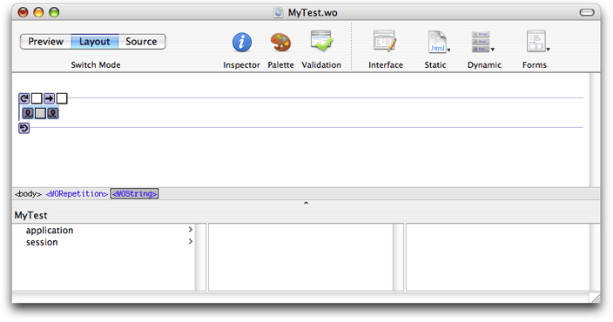The height and width of the screenshot is (322, 613).
Task: Click the WORepetition end loop icon
Action: point(24,128)
